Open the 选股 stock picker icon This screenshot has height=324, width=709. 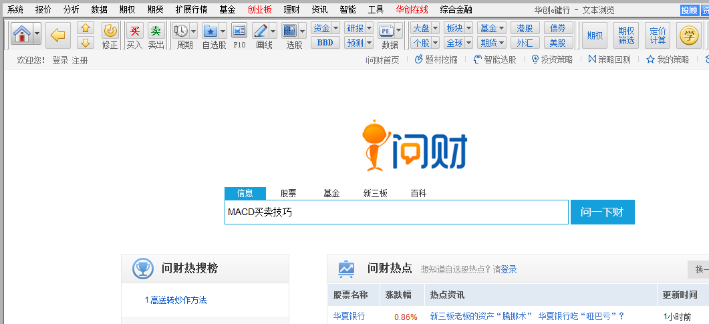(289, 31)
